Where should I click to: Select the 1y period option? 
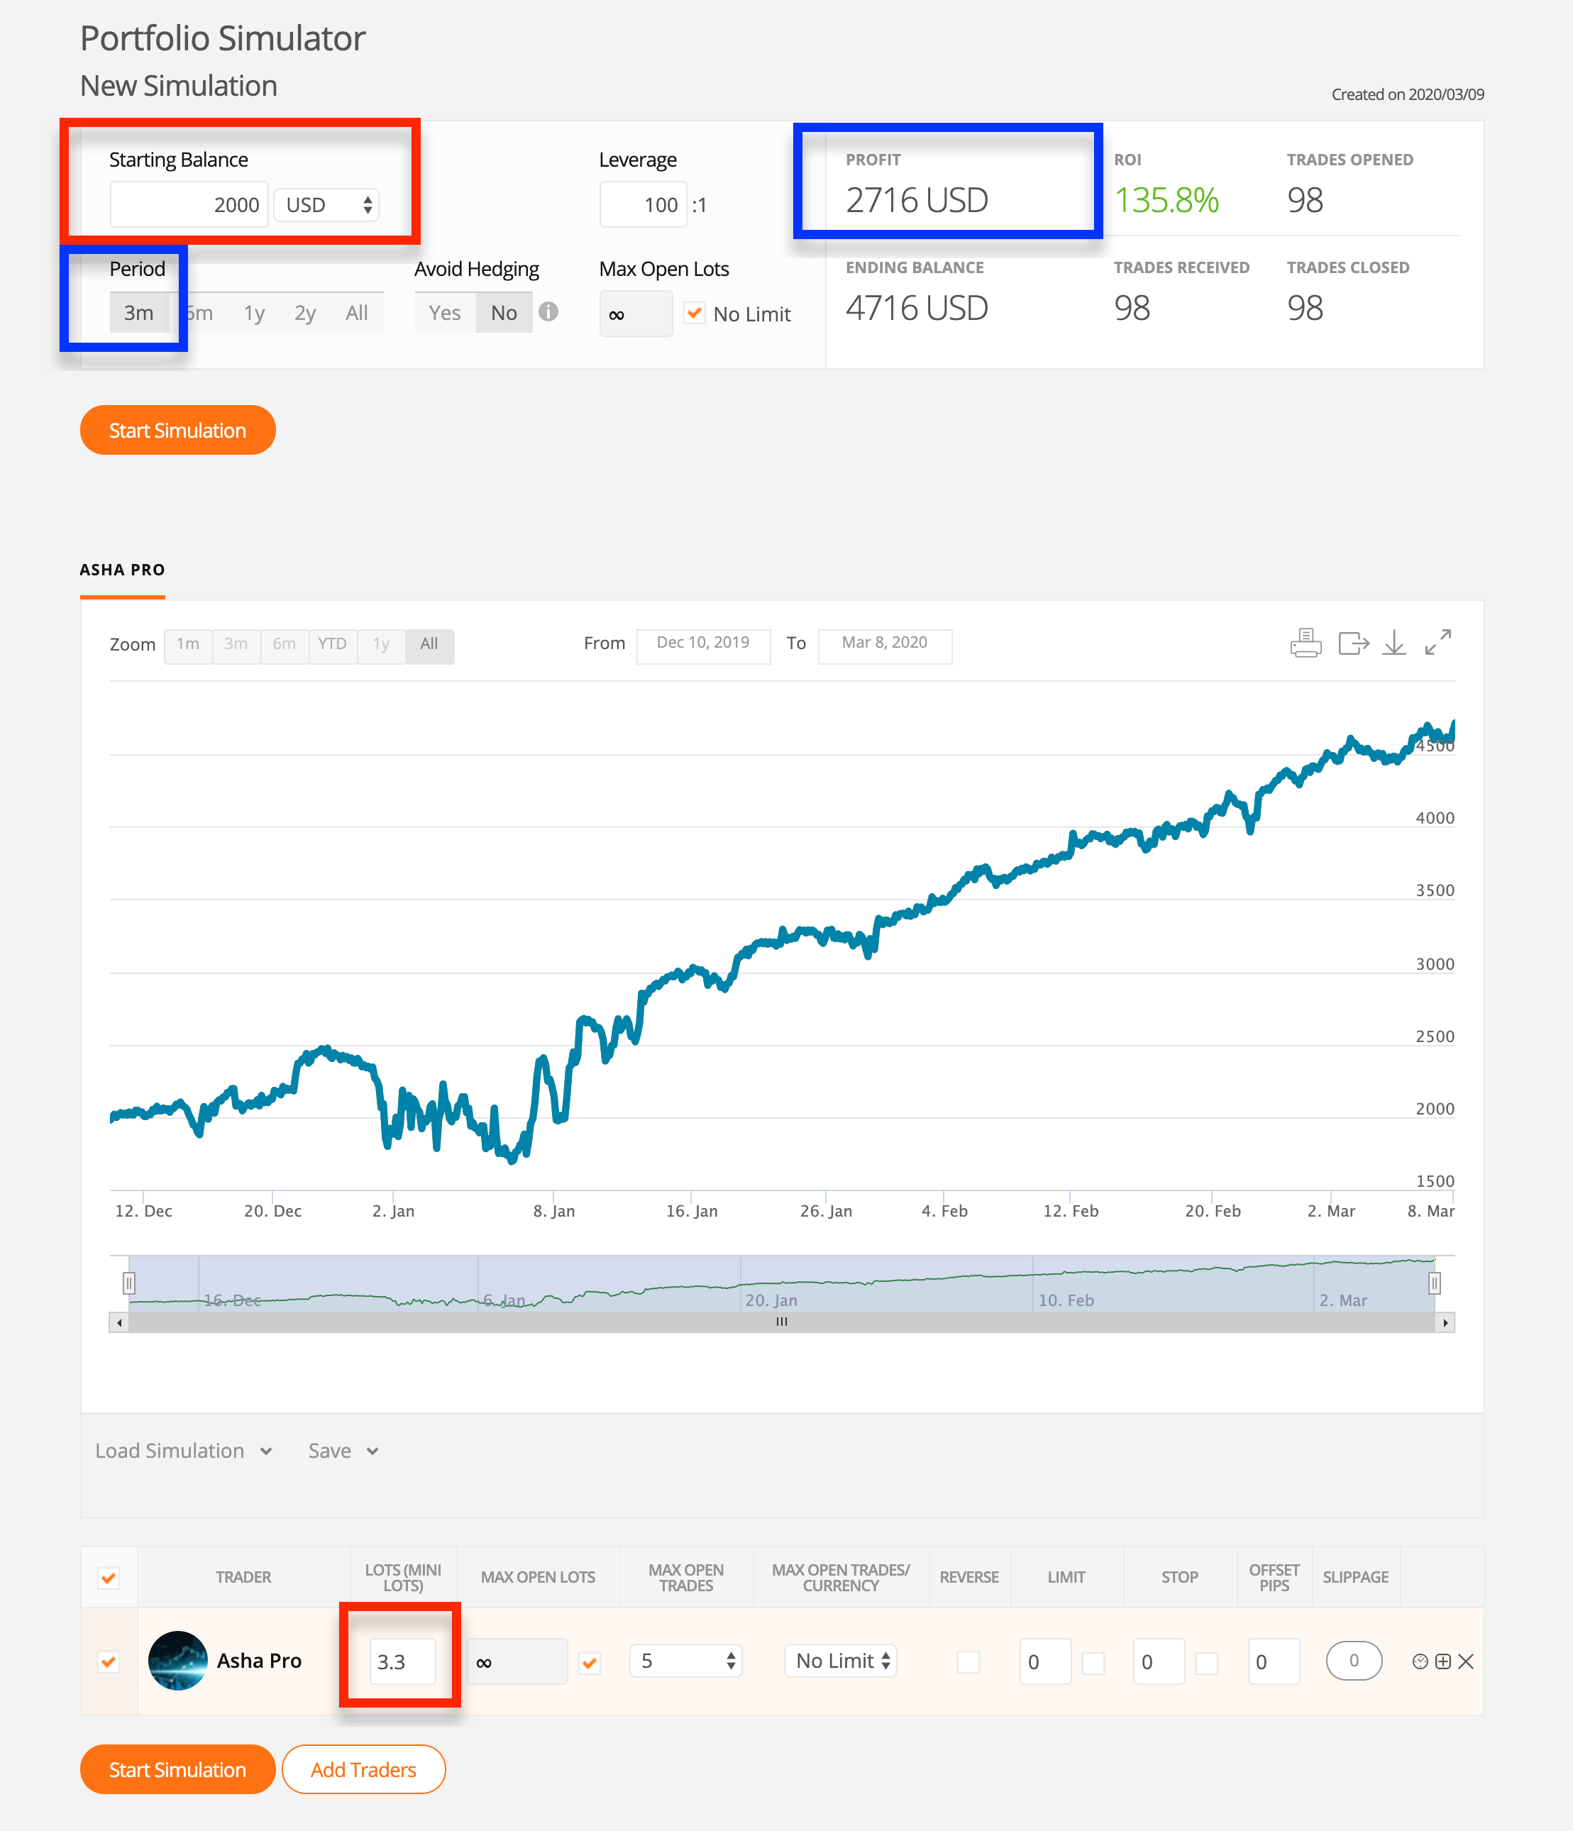coord(253,313)
